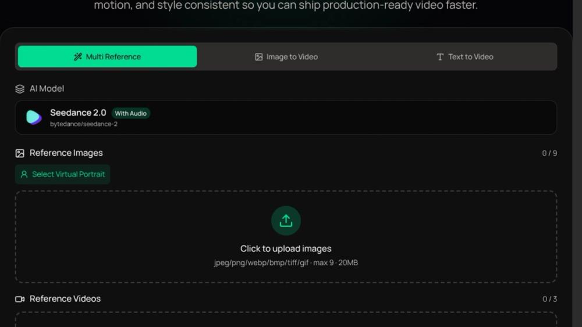582x327 pixels.
Task: Switch to the Text to Video tab
Action: pyautogui.click(x=465, y=57)
